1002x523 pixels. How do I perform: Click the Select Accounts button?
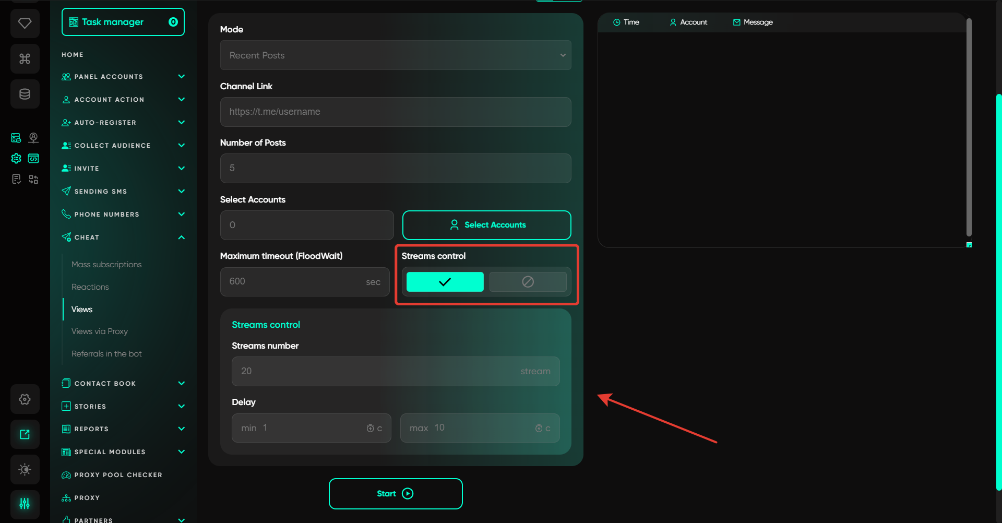click(x=486, y=225)
